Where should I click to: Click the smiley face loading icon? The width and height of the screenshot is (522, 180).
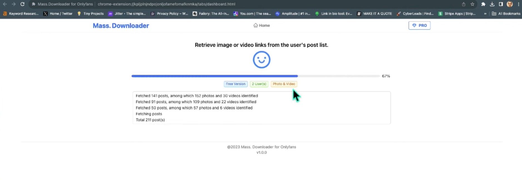coord(262,59)
